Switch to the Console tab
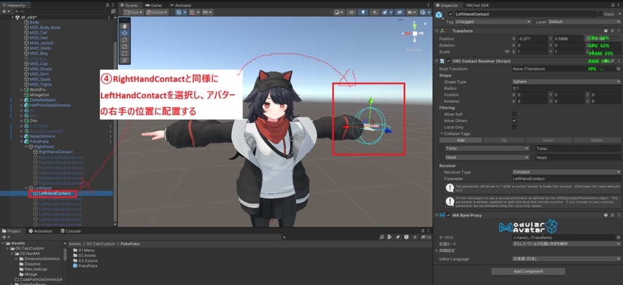The width and height of the screenshot is (623, 285). 71,231
